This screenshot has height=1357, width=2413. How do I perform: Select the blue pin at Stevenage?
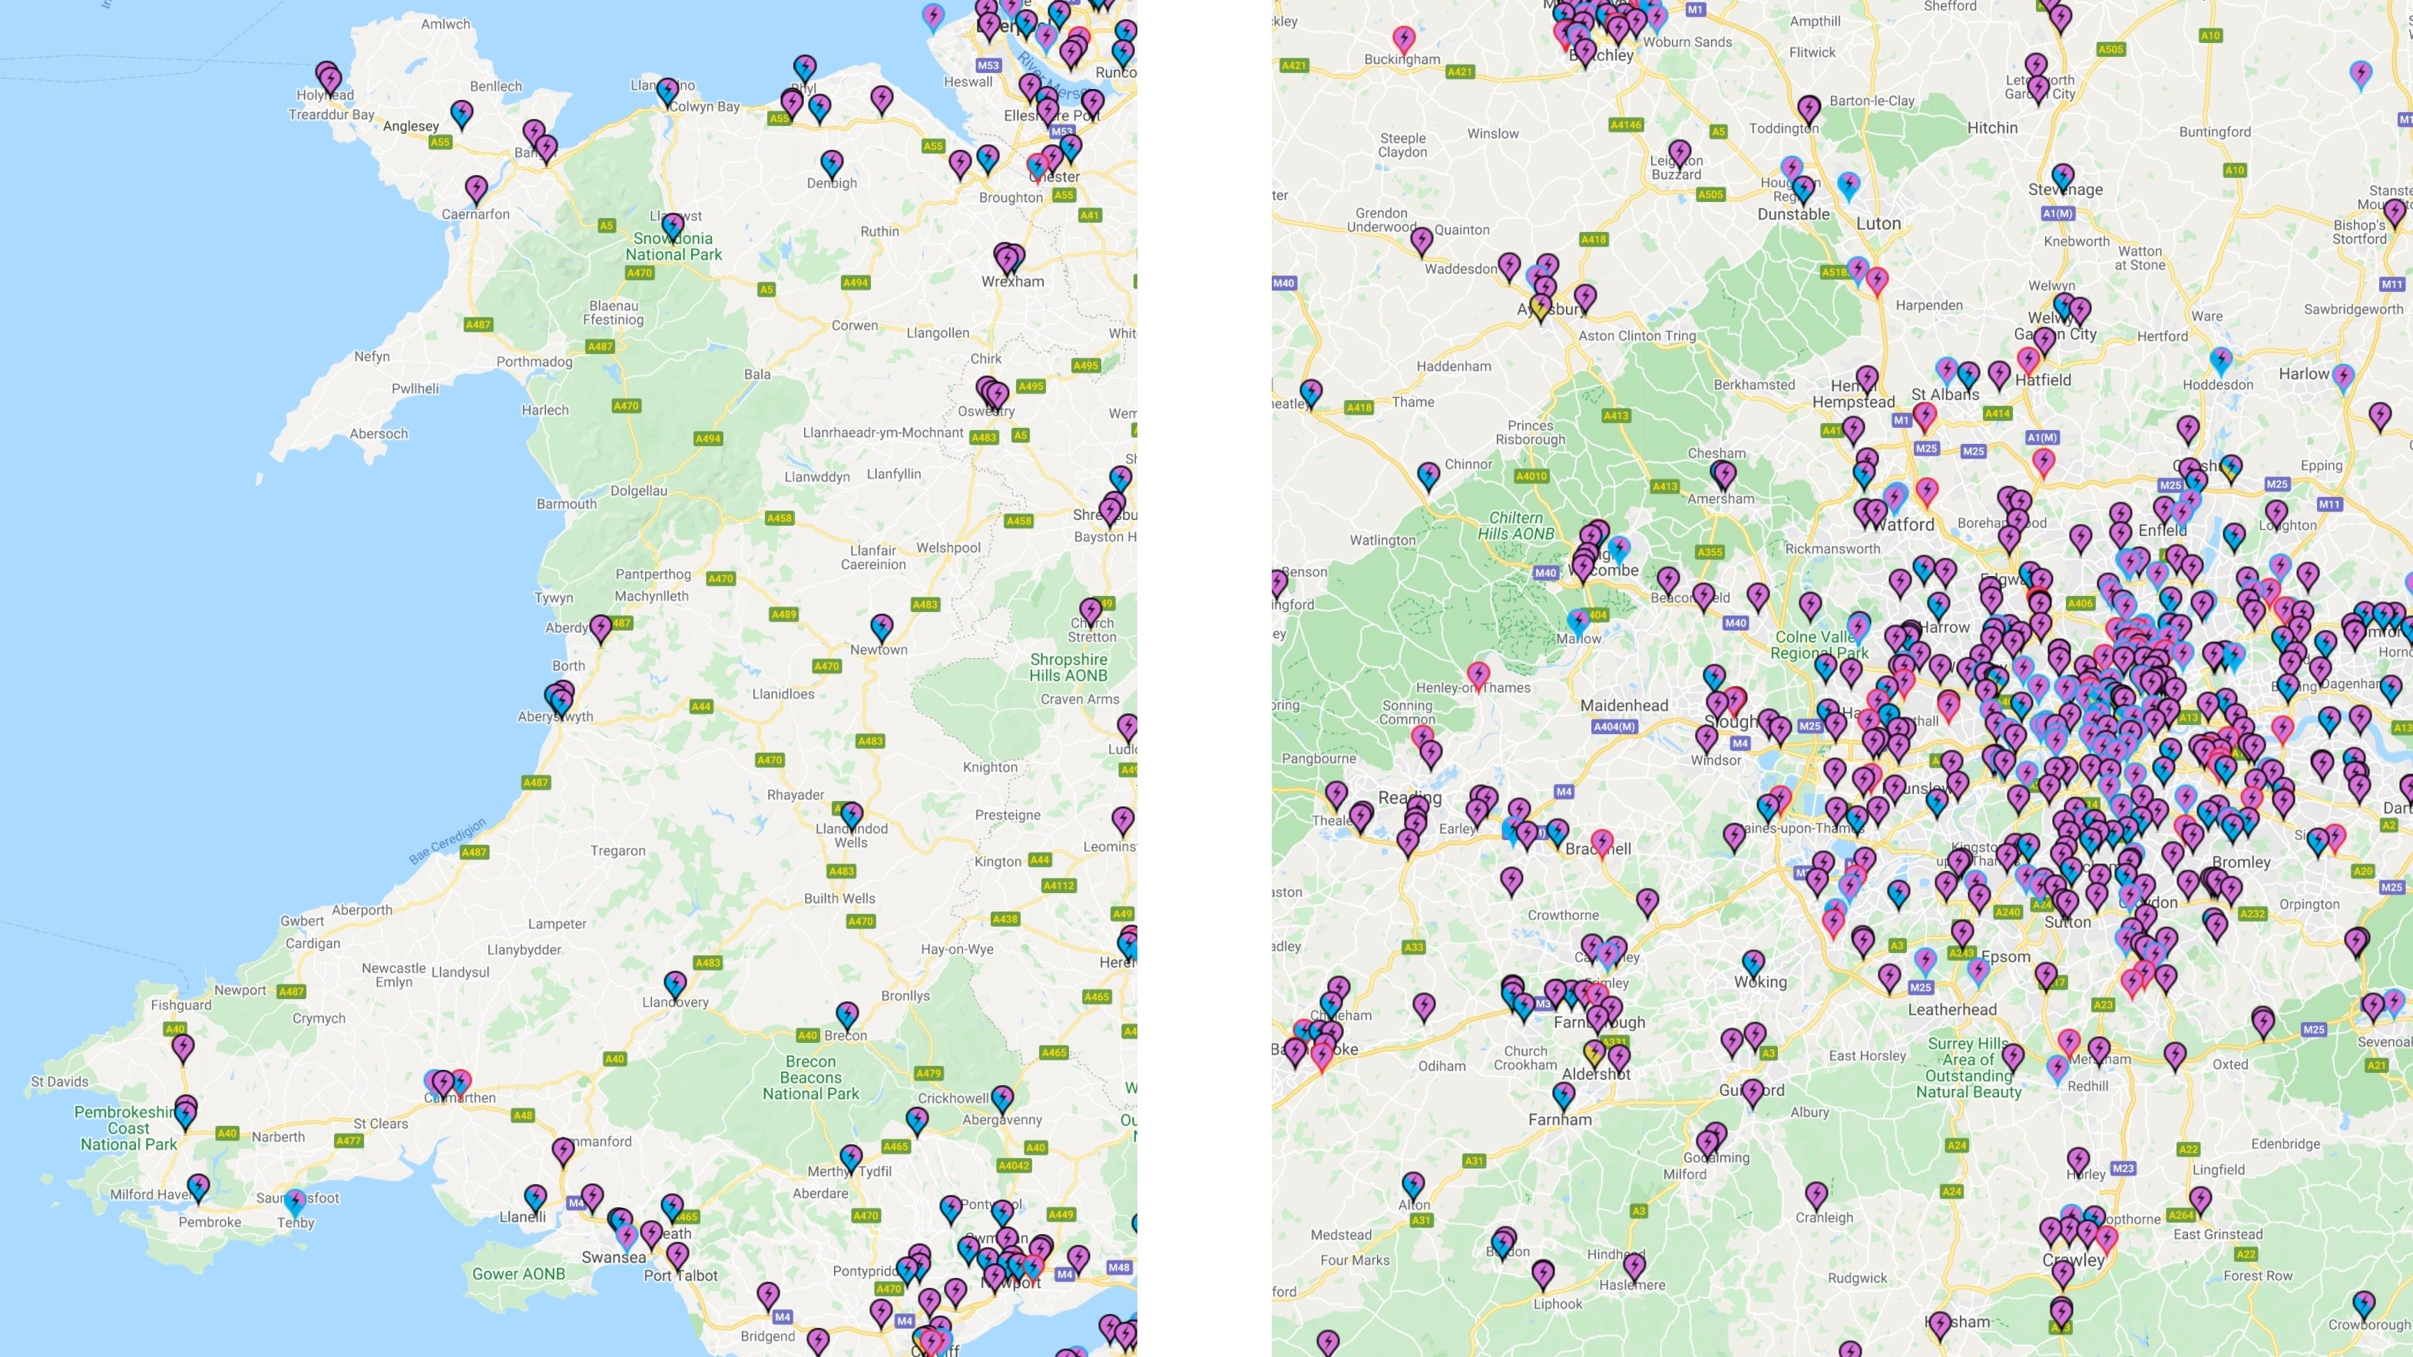point(2063,177)
